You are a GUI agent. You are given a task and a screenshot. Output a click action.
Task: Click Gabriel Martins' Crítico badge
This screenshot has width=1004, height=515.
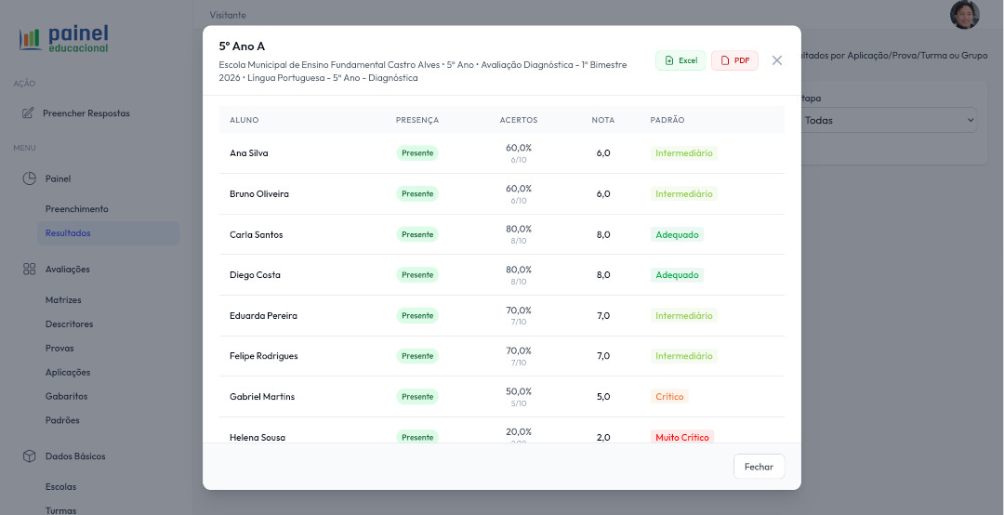tap(669, 397)
